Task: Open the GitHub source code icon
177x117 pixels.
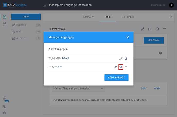Action: pyautogui.click(x=5, y=113)
